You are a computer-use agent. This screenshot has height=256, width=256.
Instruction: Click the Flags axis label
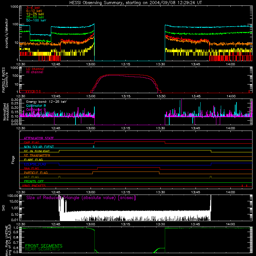click(13, 160)
